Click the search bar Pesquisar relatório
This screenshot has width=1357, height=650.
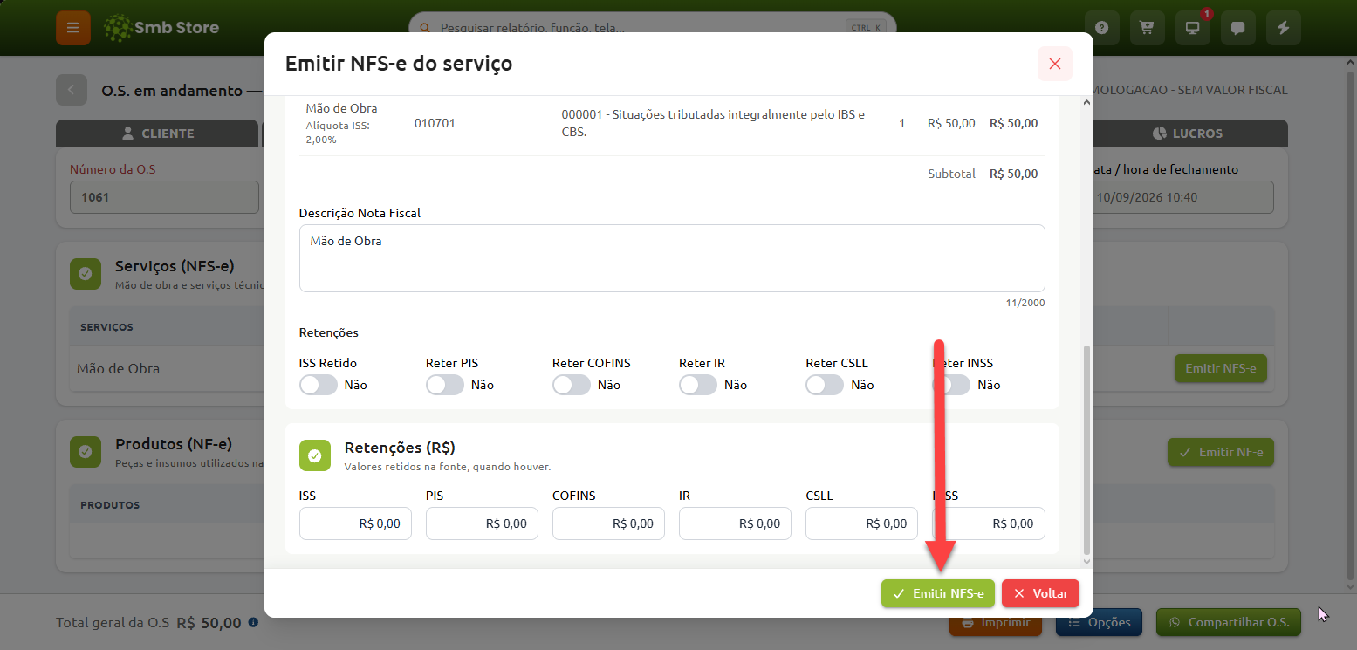click(x=652, y=27)
